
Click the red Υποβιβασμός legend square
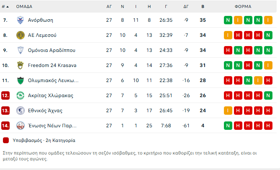point(6,140)
